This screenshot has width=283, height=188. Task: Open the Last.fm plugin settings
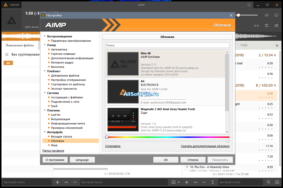coord(56,115)
